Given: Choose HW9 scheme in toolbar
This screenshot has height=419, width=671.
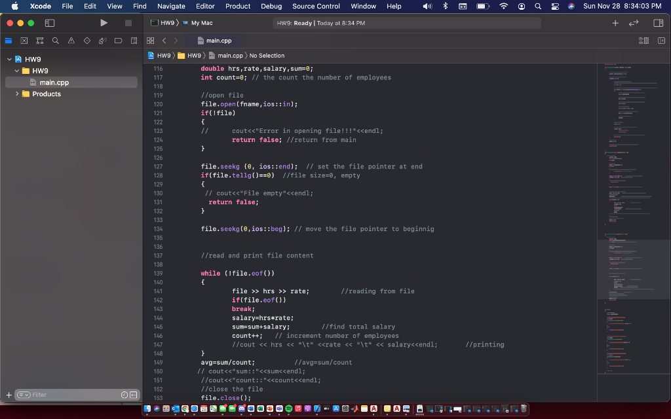Looking at the screenshot, I should pos(163,23).
